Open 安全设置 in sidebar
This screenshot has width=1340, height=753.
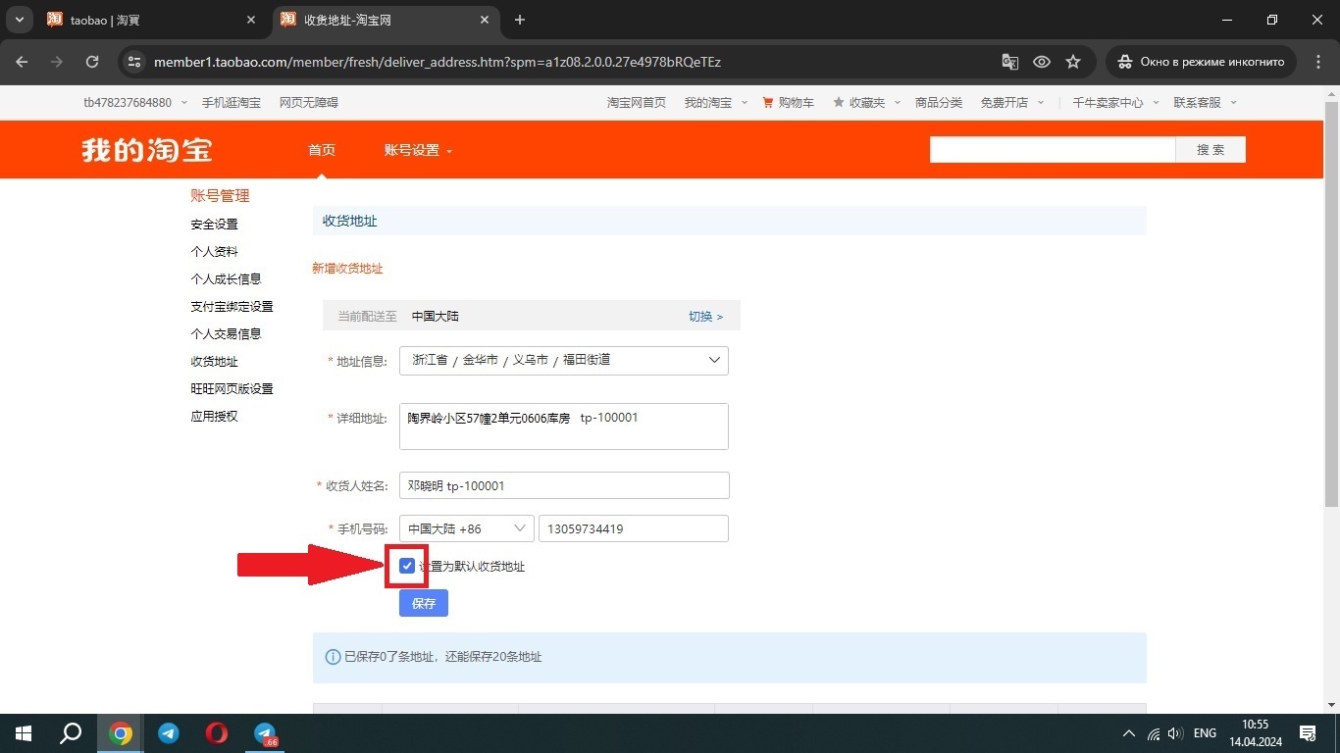[x=215, y=225]
